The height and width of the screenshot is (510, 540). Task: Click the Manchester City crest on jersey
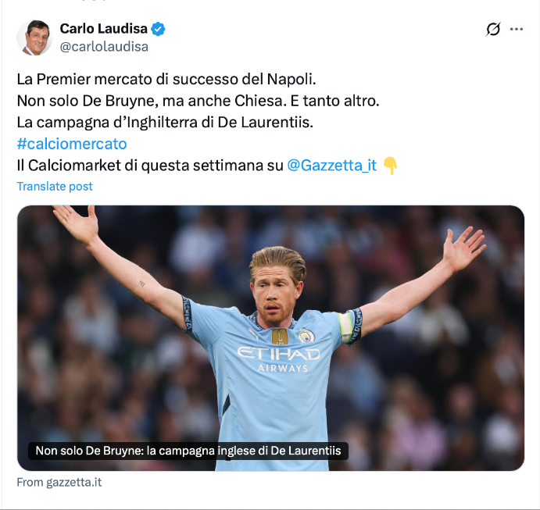306,335
